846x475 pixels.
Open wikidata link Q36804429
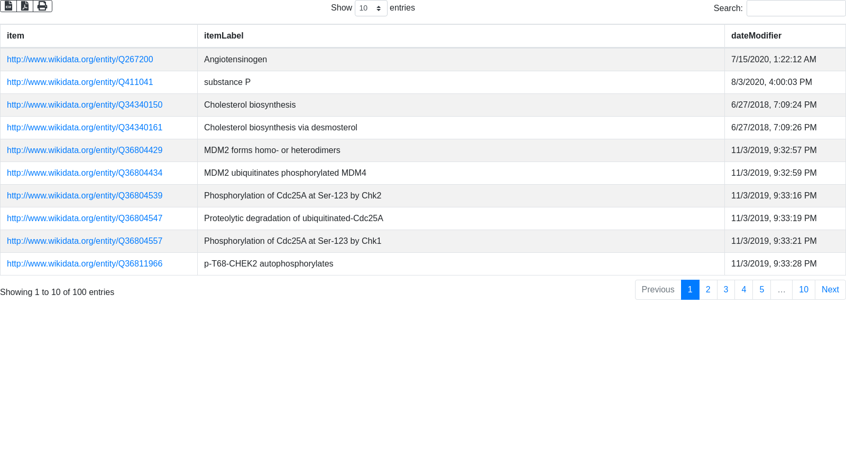coord(85,150)
